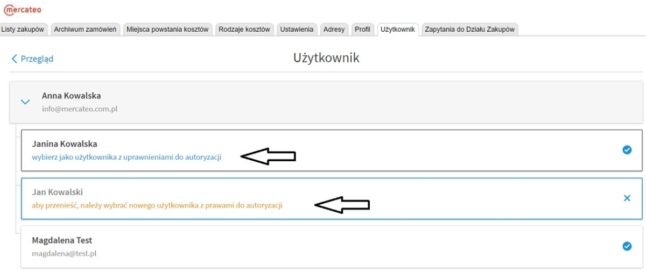Open the Profil tab
Image resolution: width=646 pixels, height=279 pixels.
pos(362,30)
